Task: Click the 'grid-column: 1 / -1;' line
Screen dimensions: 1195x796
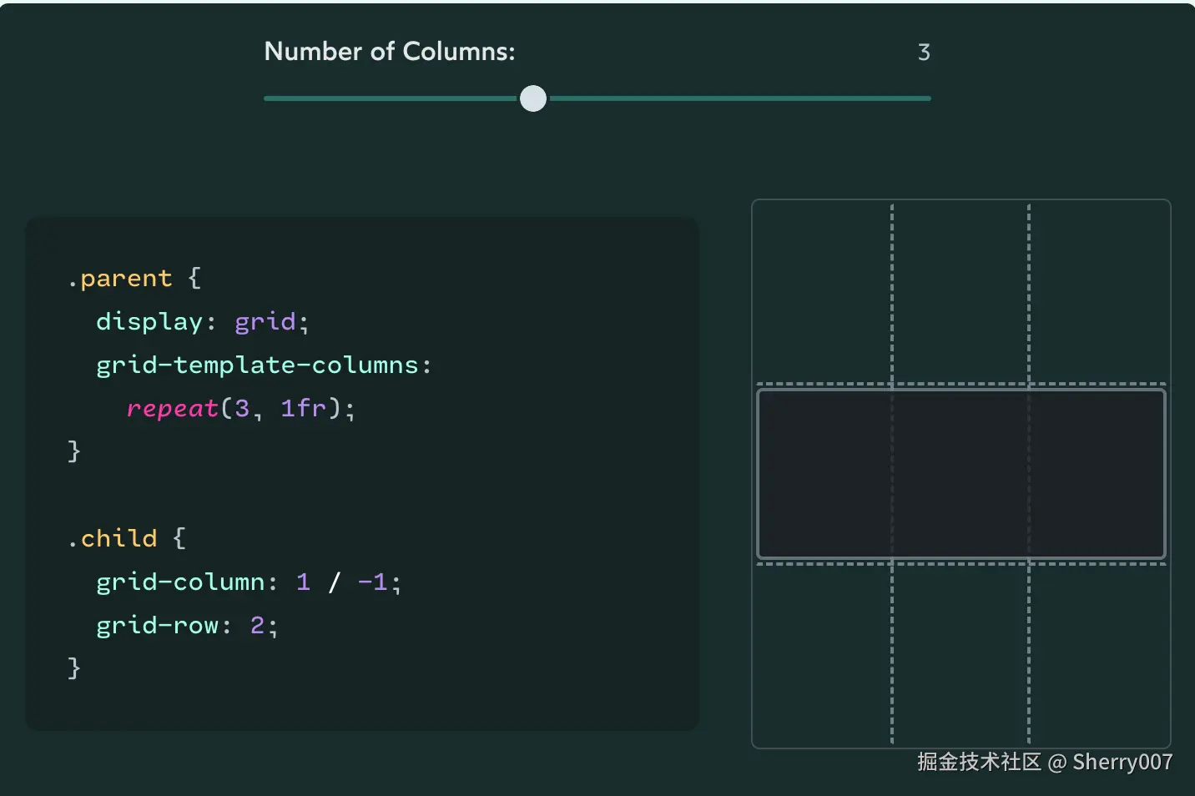Action: click(x=249, y=582)
